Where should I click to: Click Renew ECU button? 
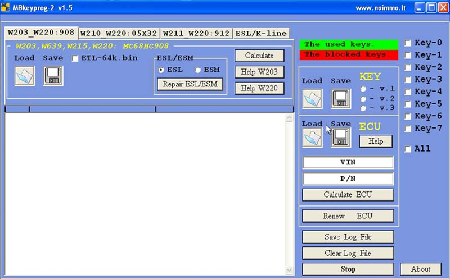[348, 216]
